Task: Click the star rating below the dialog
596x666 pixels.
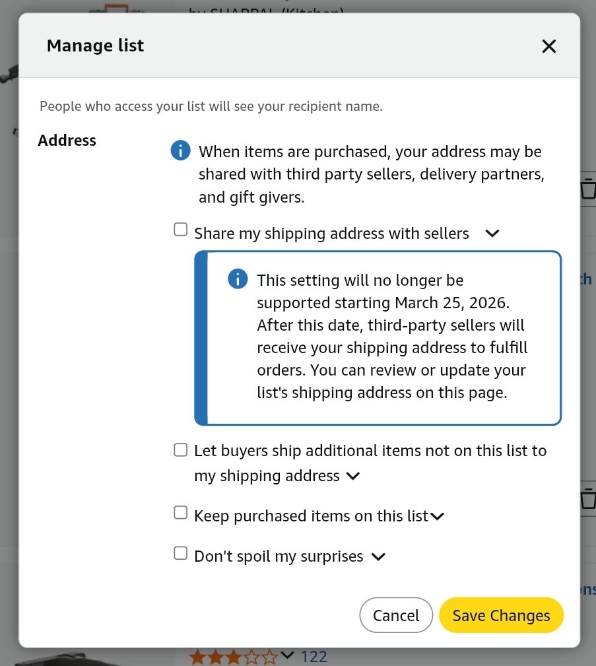Action: click(233, 657)
